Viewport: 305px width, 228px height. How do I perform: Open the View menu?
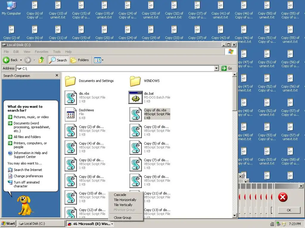(x=27, y=52)
